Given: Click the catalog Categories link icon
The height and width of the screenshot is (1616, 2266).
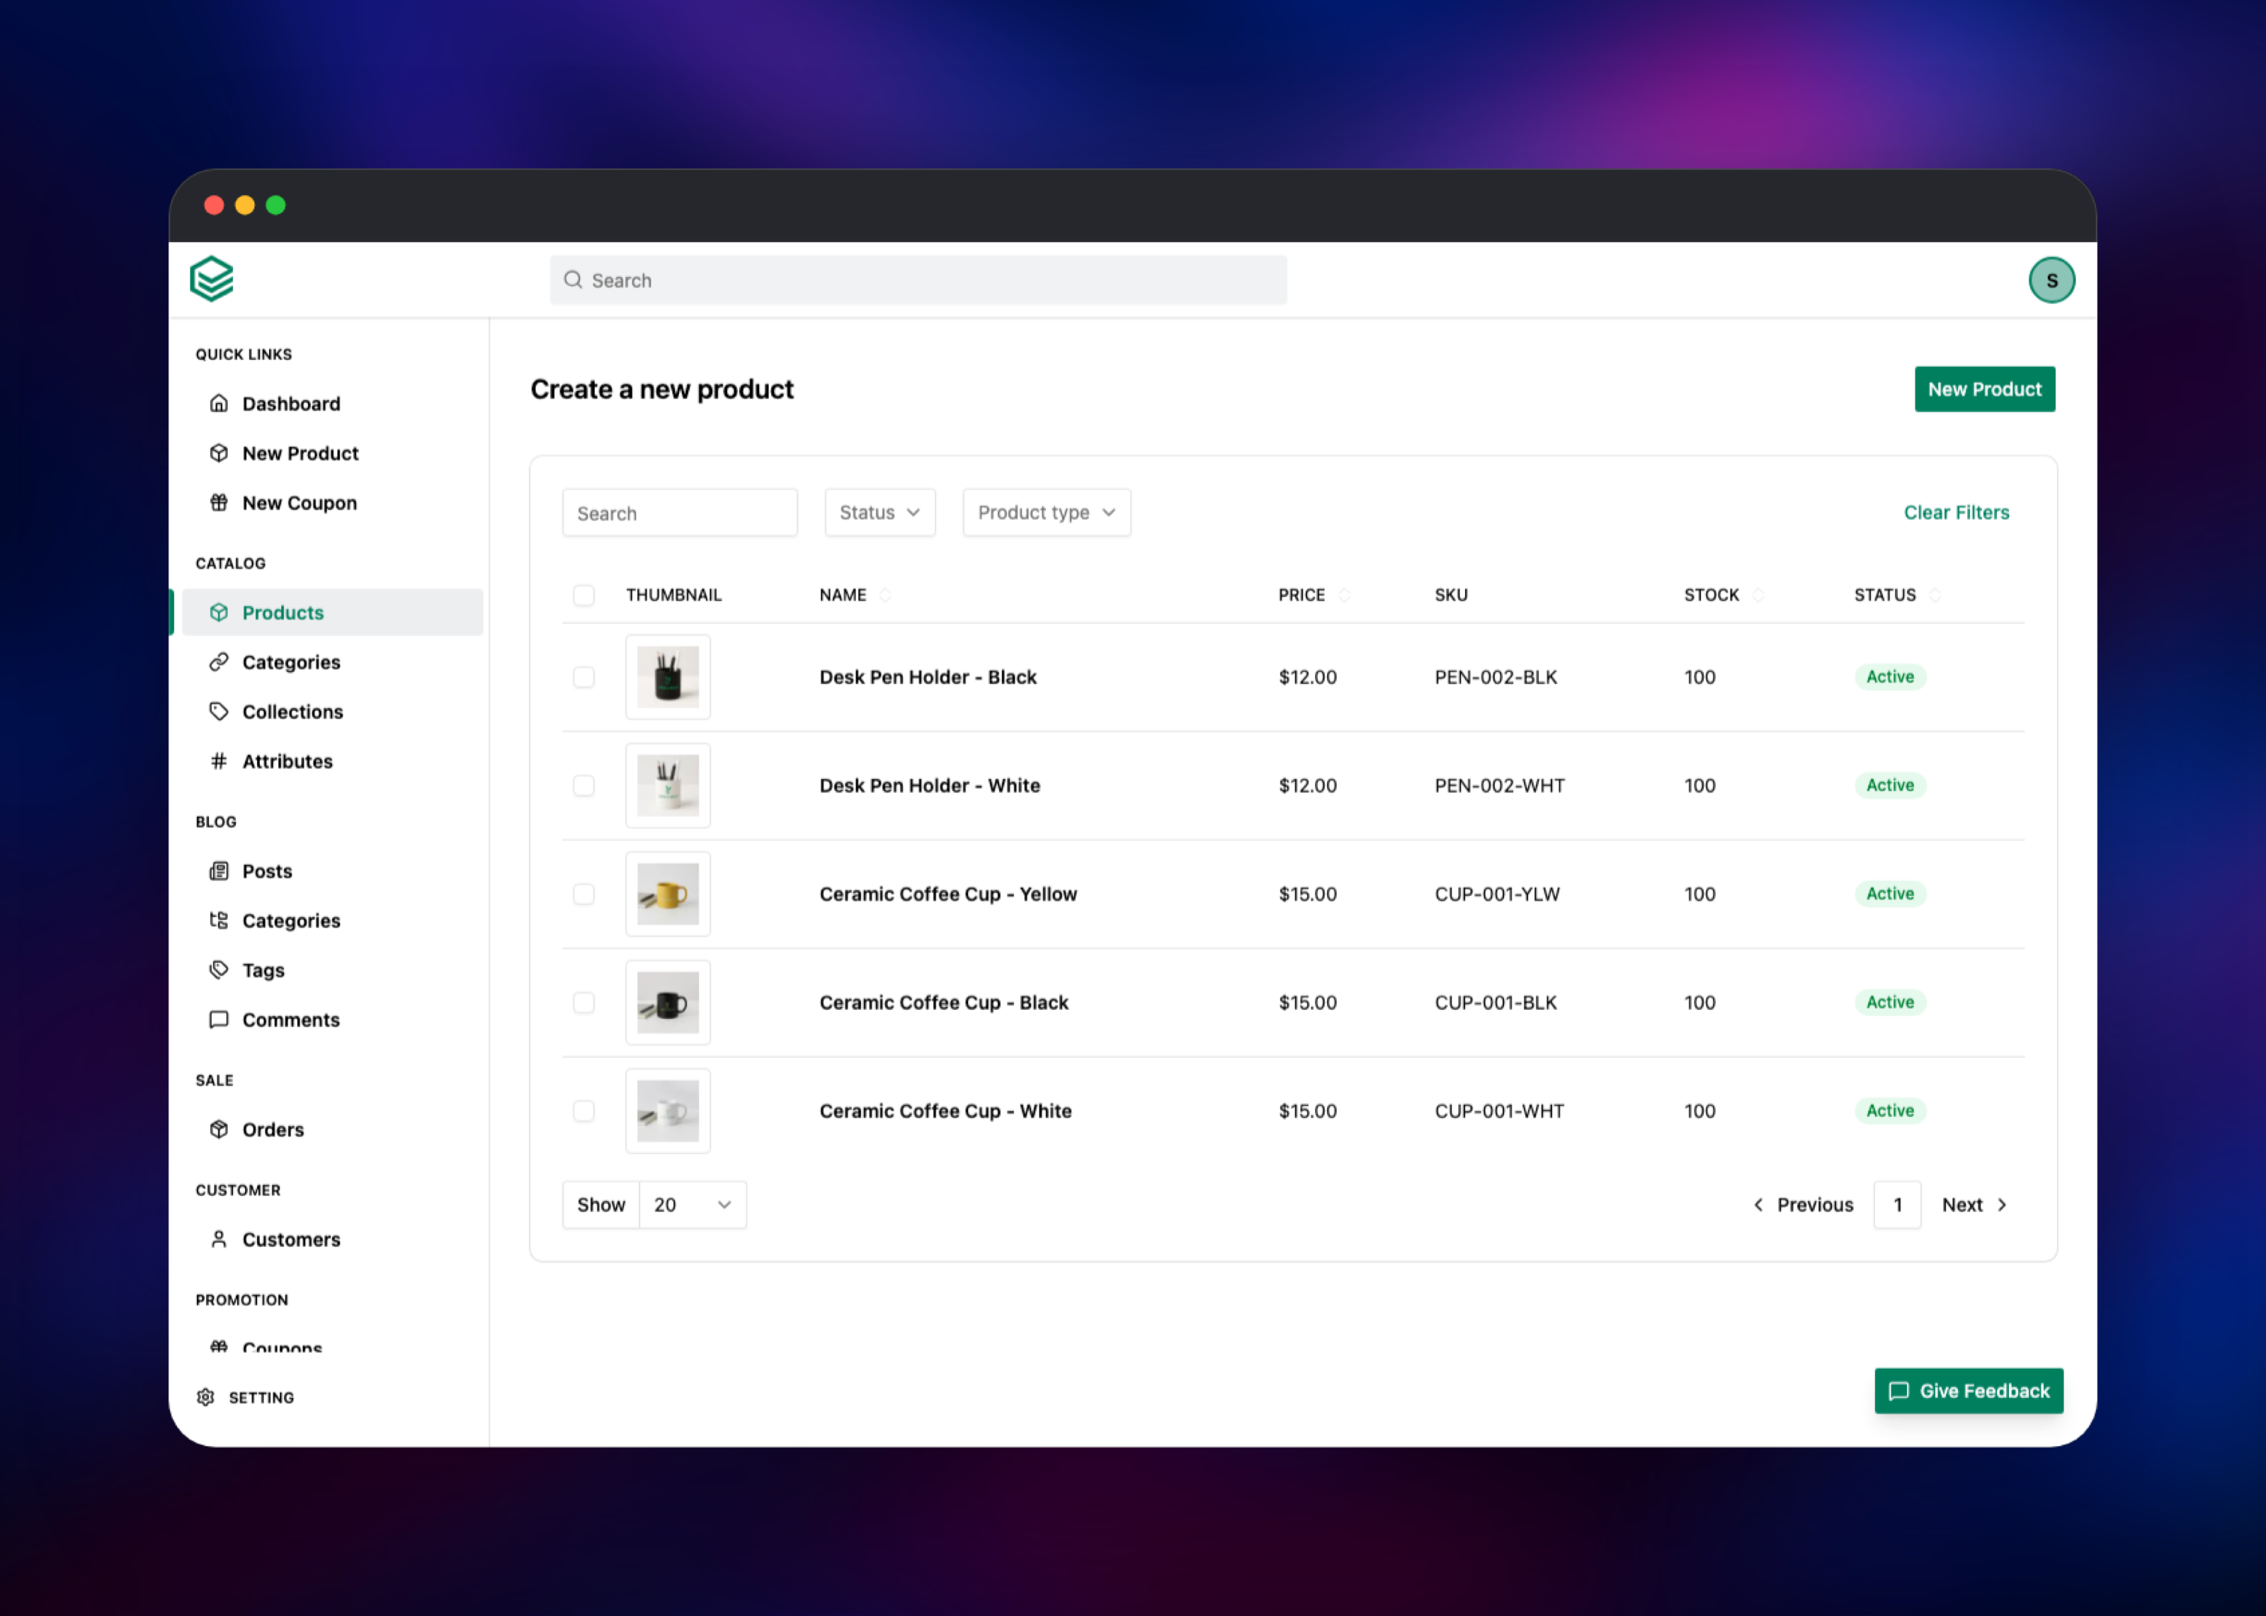Looking at the screenshot, I should point(219,661).
